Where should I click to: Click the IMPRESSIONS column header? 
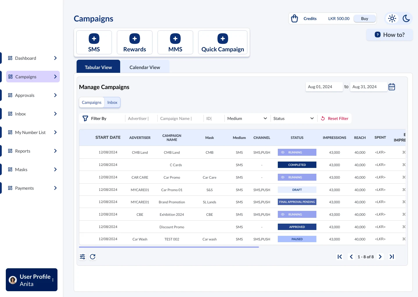pos(334,137)
